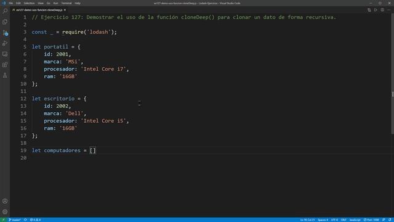Click the '16GB' string on line 16
The image size is (394, 222).
tap(68, 128)
